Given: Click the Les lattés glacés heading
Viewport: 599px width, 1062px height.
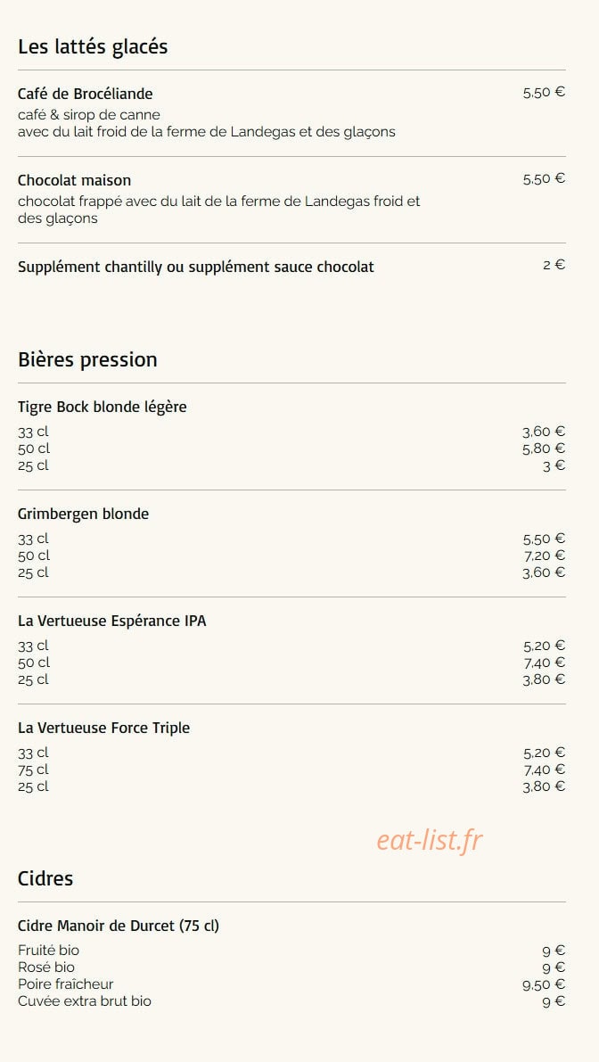Looking at the screenshot, I should pyautogui.click(x=93, y=46).
